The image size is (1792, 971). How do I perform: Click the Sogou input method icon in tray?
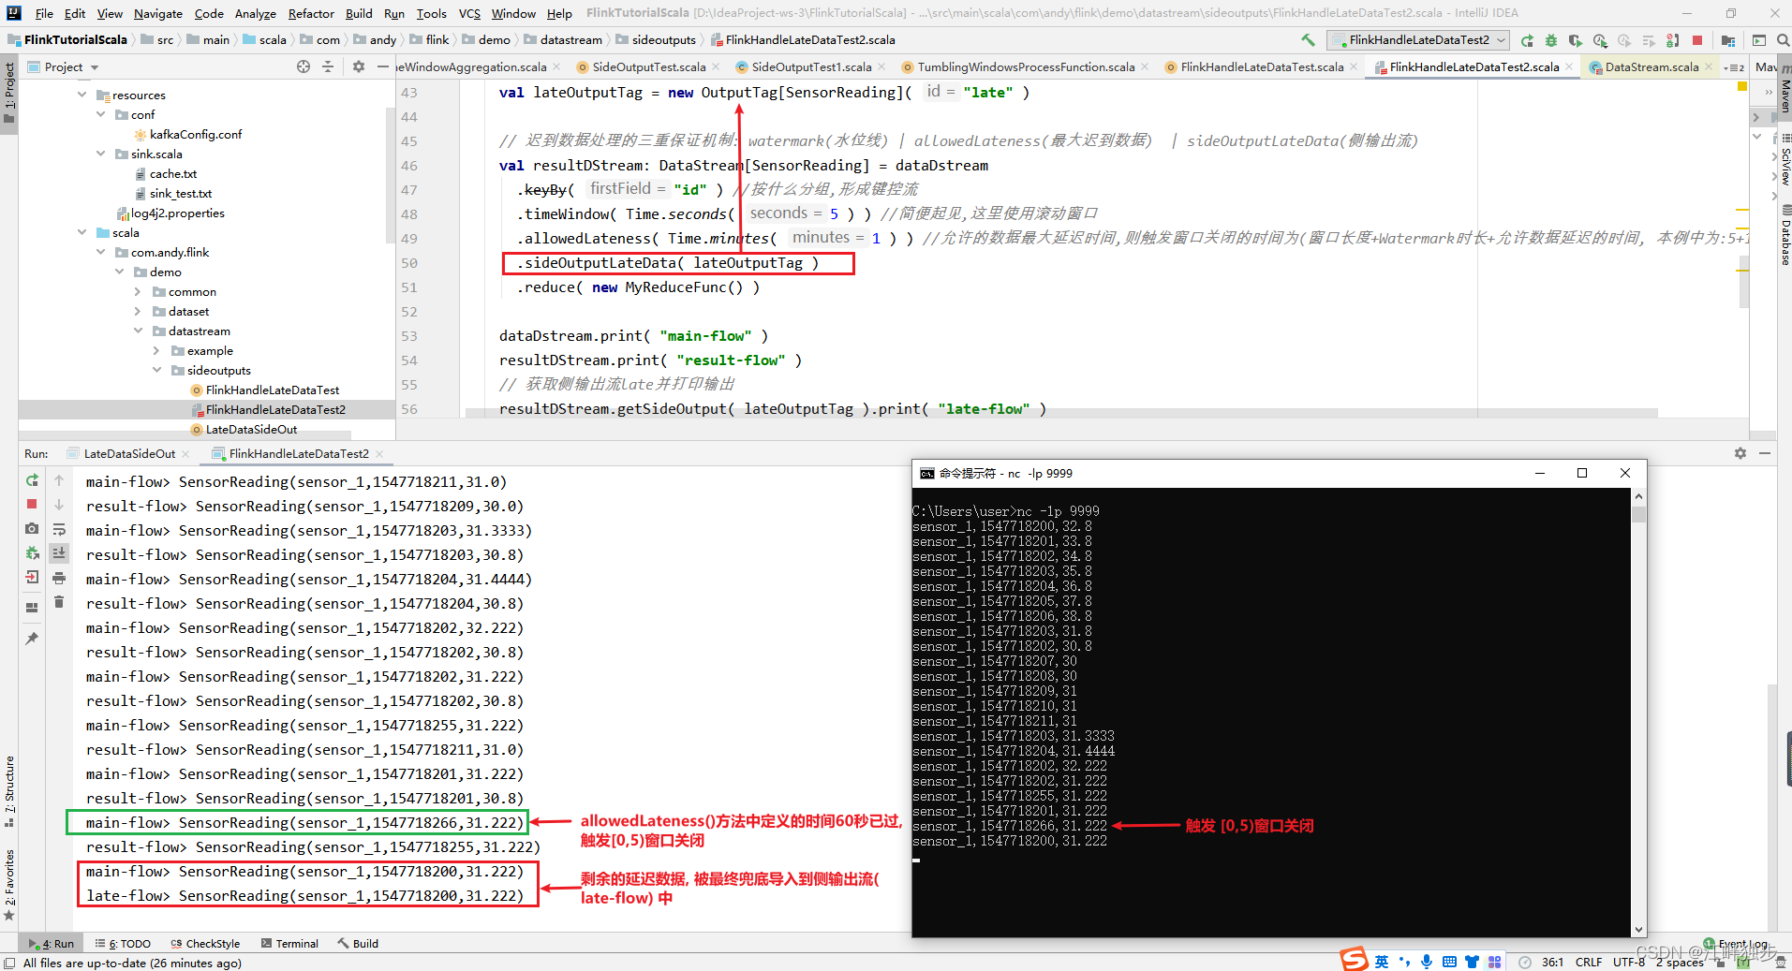coord(1354,960)
